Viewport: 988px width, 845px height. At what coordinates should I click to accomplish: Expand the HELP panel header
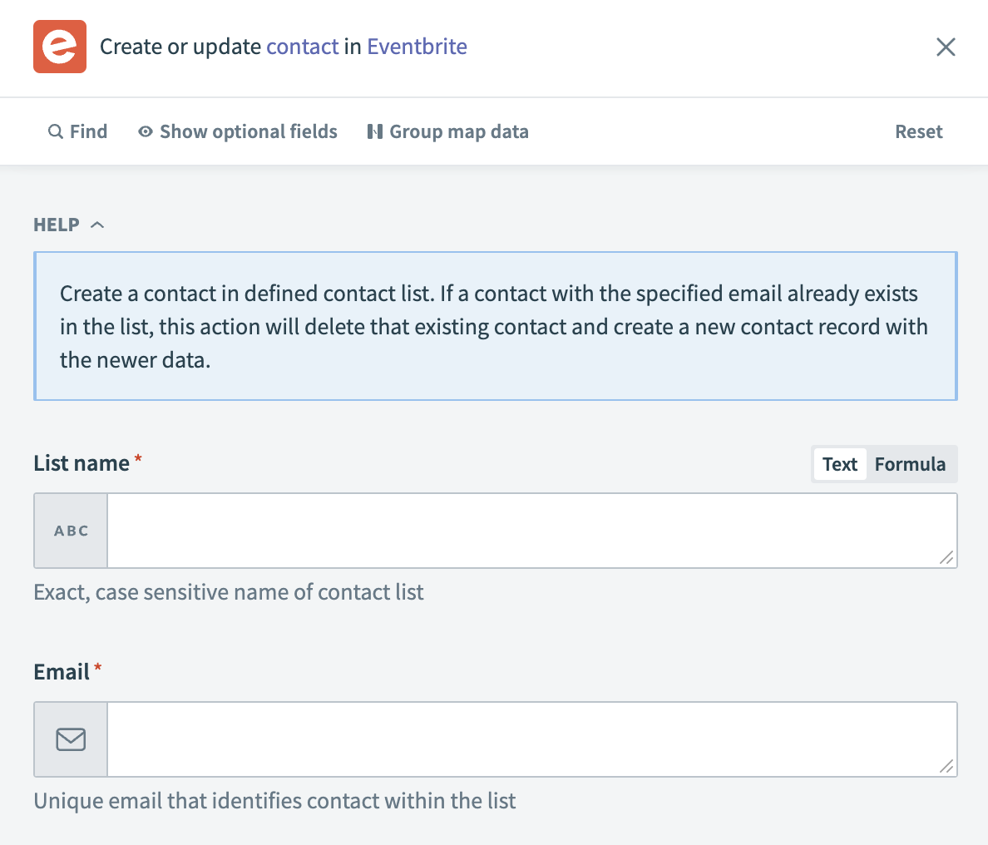69,224
